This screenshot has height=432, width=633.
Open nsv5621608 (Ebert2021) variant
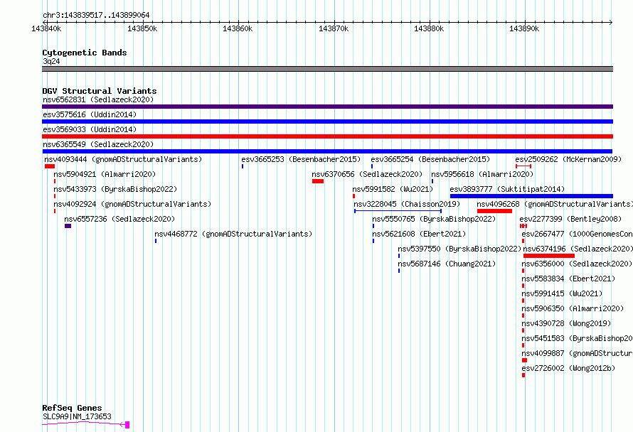coord(419,234)
